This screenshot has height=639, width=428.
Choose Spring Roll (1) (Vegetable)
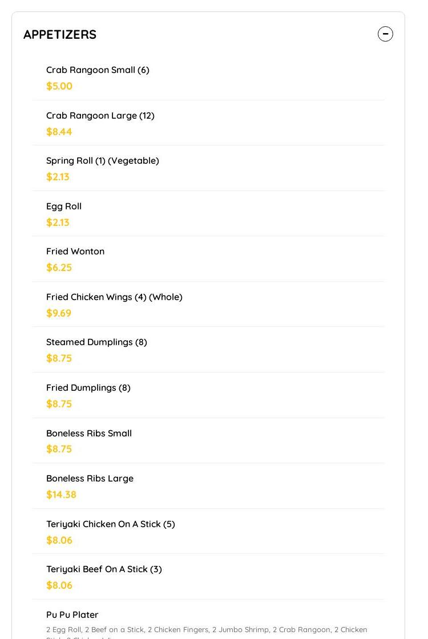pyautogui.click(x=208, y=168)
